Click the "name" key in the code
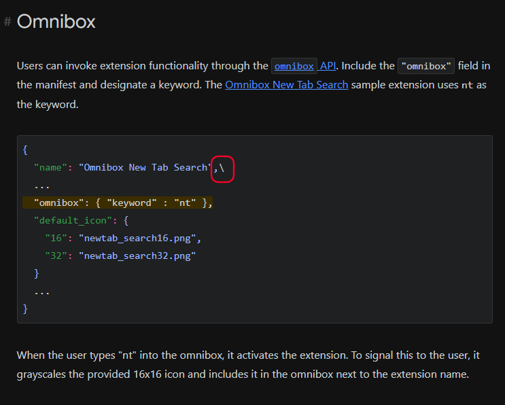Screen dimensions: 505x405 point(50,168)
